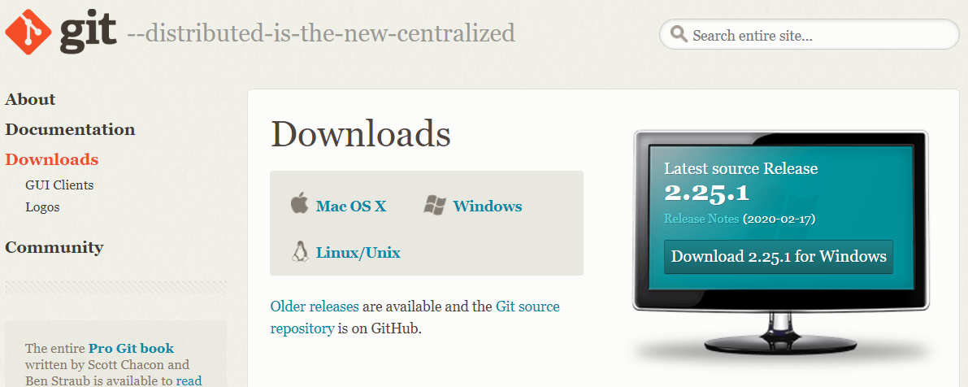The width and height of the screenshot is (968, 387).
Task: Click the Linux/Unix download link
Action: pos(358,253)
